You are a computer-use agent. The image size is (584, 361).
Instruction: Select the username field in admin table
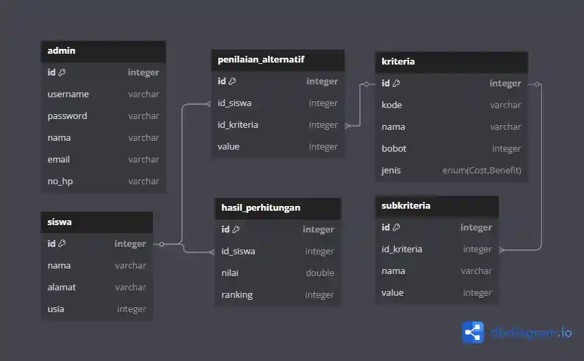pyautogui.click(x=103, y=94)
